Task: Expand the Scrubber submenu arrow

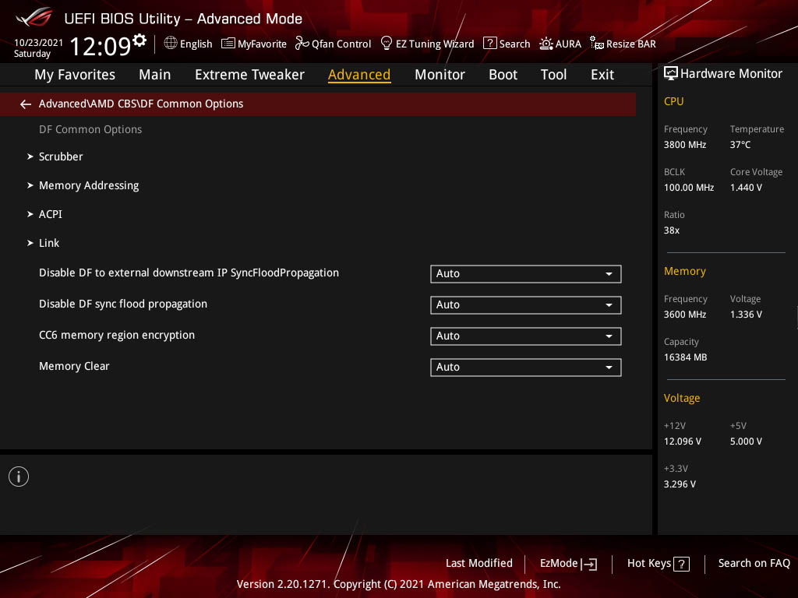Action: (x=30, y=157)
